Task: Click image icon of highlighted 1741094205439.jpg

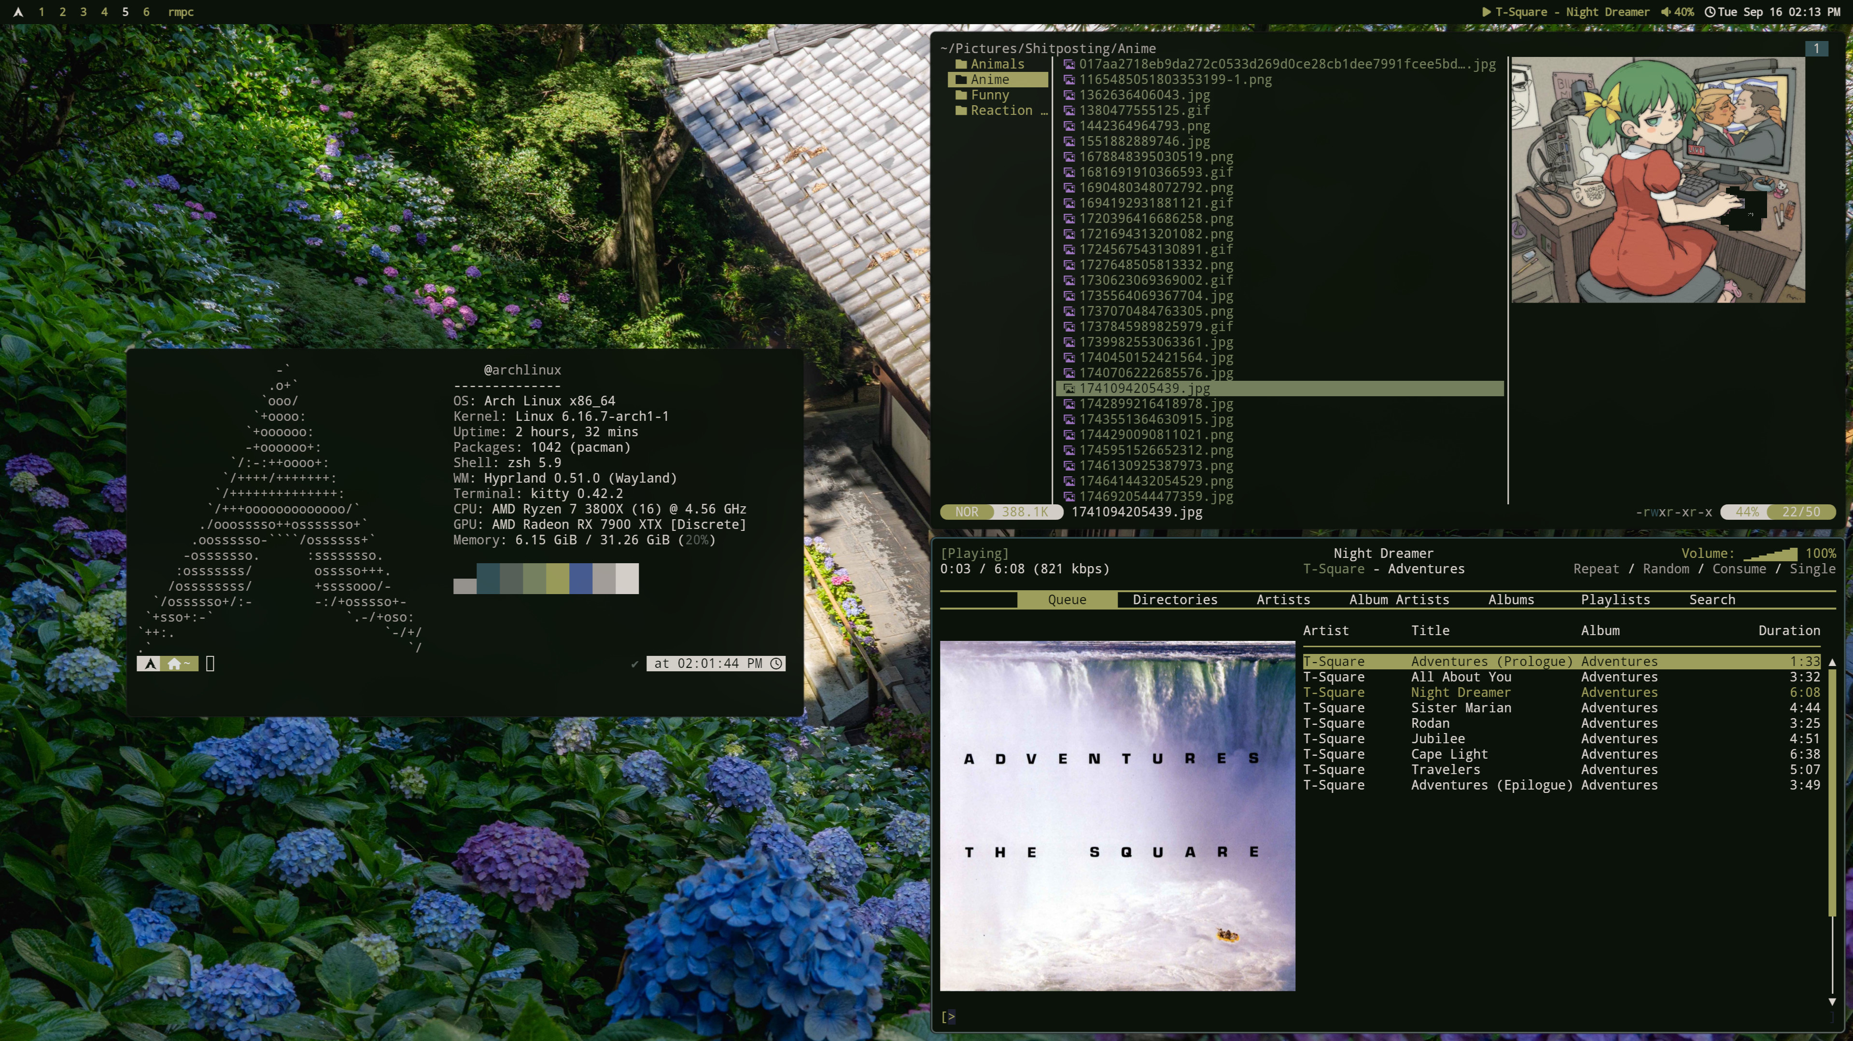Action: (x=1069, y=388)
